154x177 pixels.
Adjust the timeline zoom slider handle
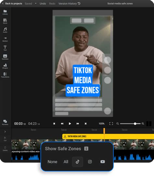(x=135, y=124)
